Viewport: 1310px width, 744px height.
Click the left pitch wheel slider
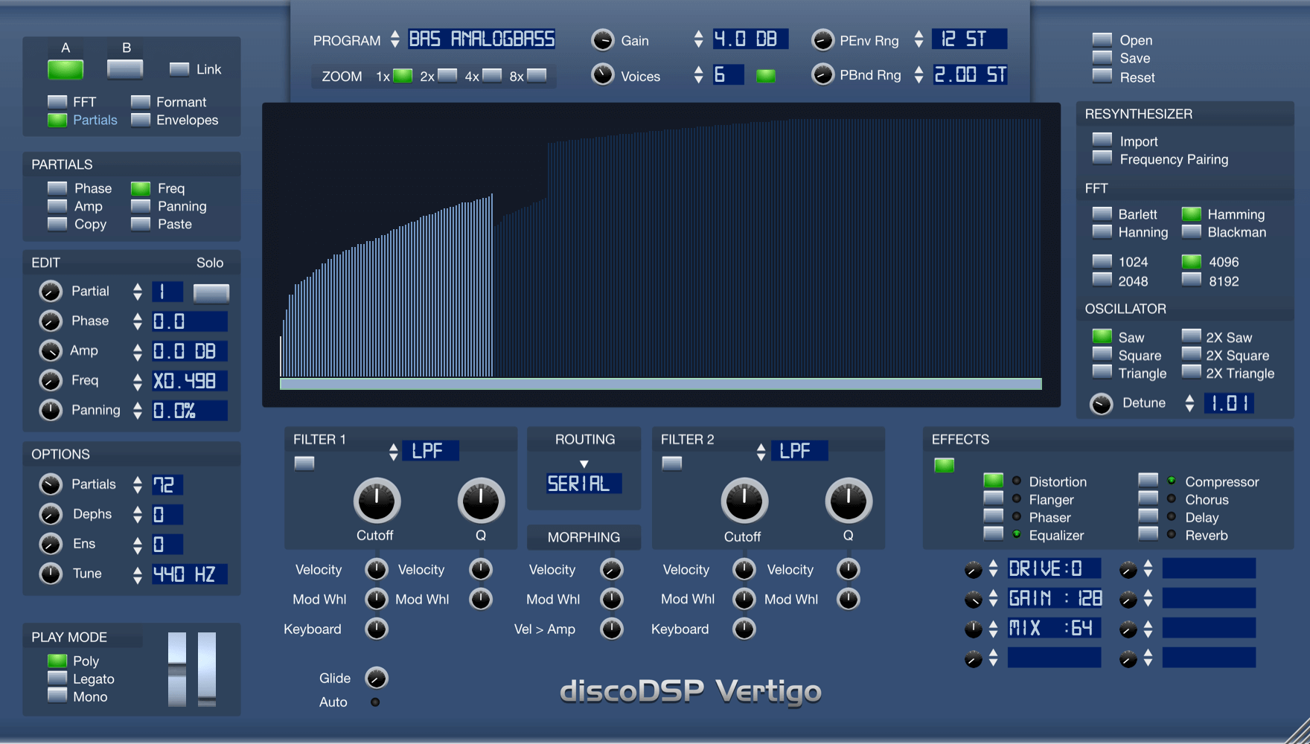(177, 670)
